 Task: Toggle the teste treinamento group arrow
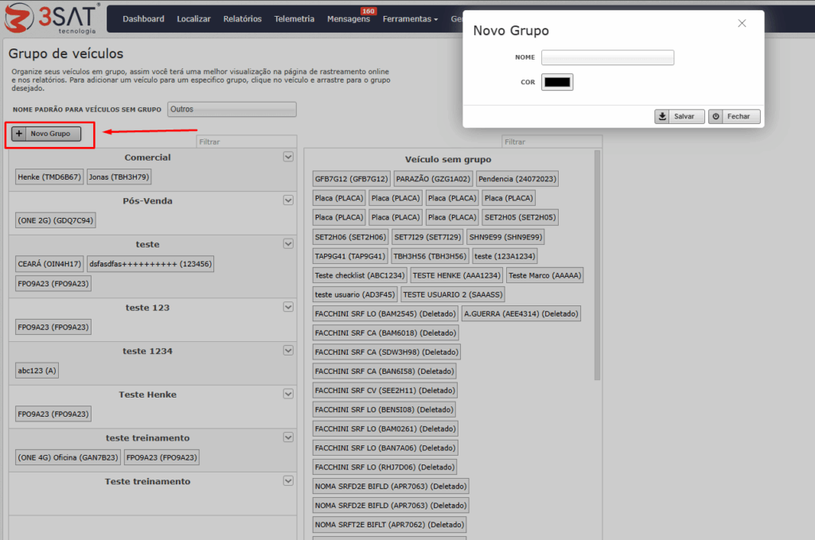[x=289, y=437]
